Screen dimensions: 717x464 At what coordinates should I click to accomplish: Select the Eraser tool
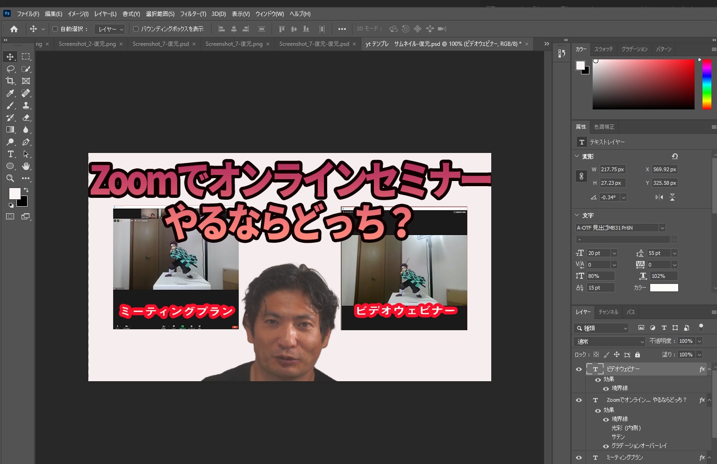[x=26, y=117]
